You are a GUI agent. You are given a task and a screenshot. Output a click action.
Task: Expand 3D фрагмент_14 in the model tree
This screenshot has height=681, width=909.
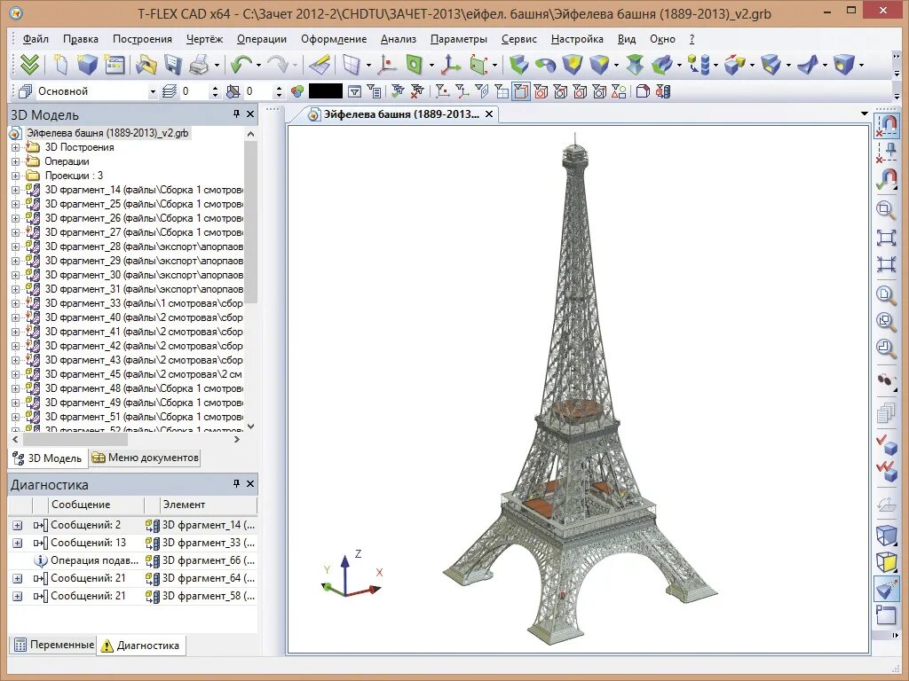16,190
